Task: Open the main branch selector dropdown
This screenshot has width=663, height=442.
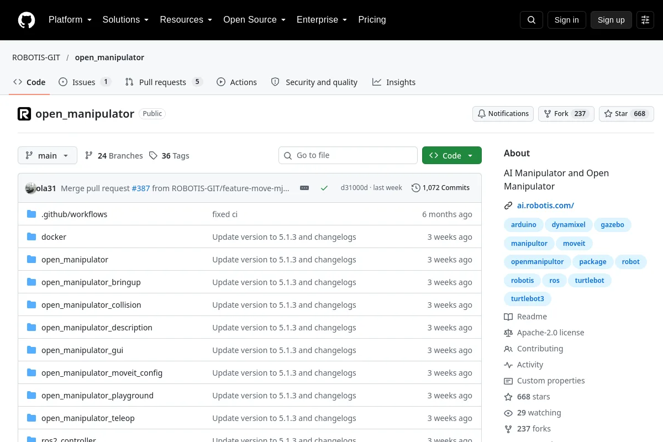Action: coord(48,156)
